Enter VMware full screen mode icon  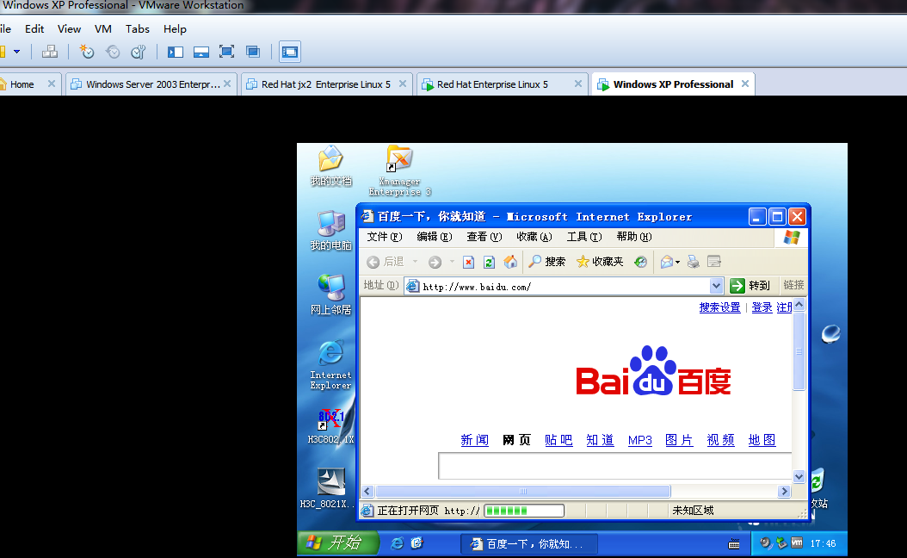click(227, 52)
